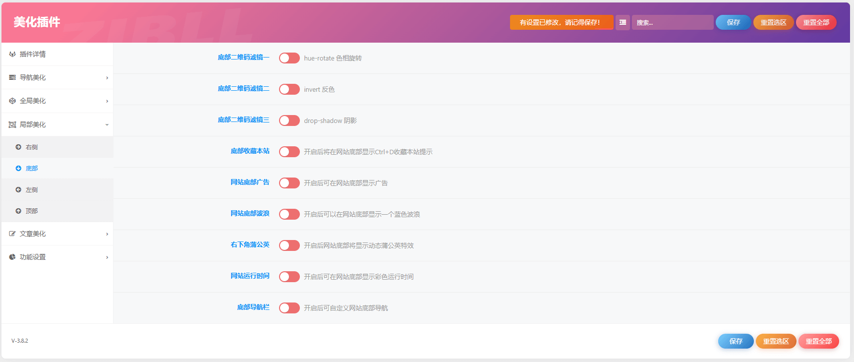Select the 右侧 submenu item
The image size is (854, 362).
point(57,147)
